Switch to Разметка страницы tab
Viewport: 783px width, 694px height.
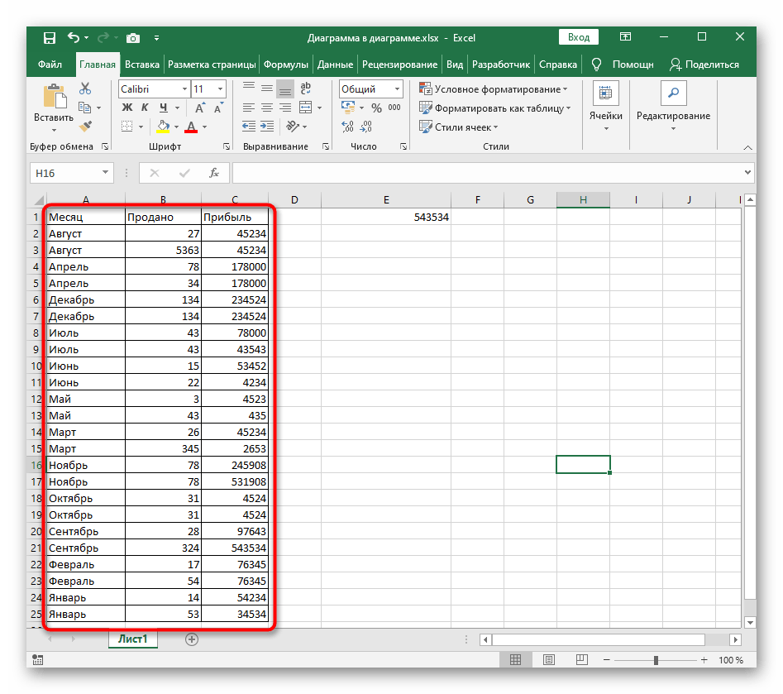point(212,65)
